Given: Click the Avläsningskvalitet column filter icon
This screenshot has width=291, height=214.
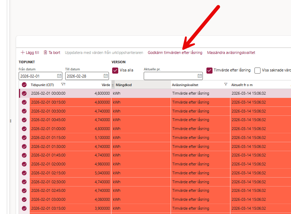Looking at the screenshot, I should click(x=226, y=85).
